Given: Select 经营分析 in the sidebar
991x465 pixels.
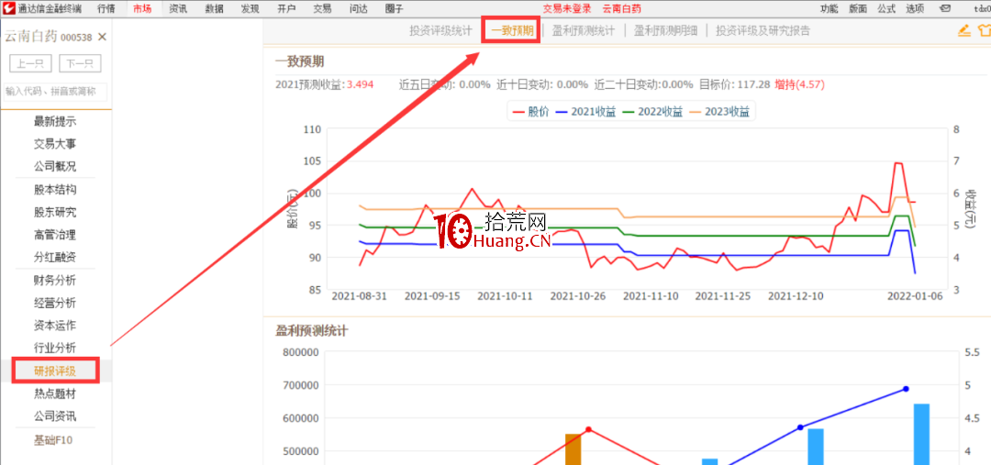Looking at the screenshot, I should (x=55, y=303).
